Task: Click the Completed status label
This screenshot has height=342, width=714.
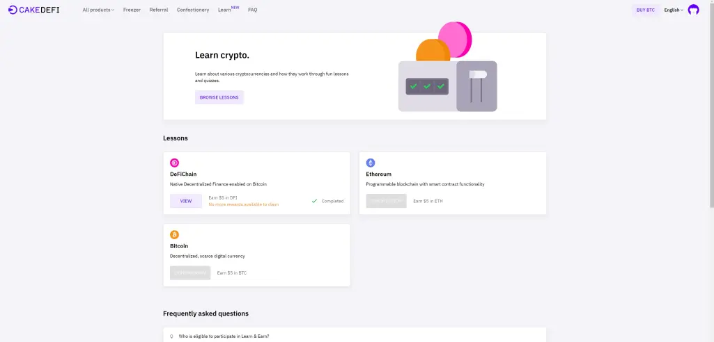Action: (332, 201)
